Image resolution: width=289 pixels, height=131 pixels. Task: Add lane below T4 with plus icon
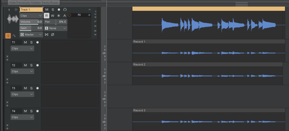(x=7, y=128)
